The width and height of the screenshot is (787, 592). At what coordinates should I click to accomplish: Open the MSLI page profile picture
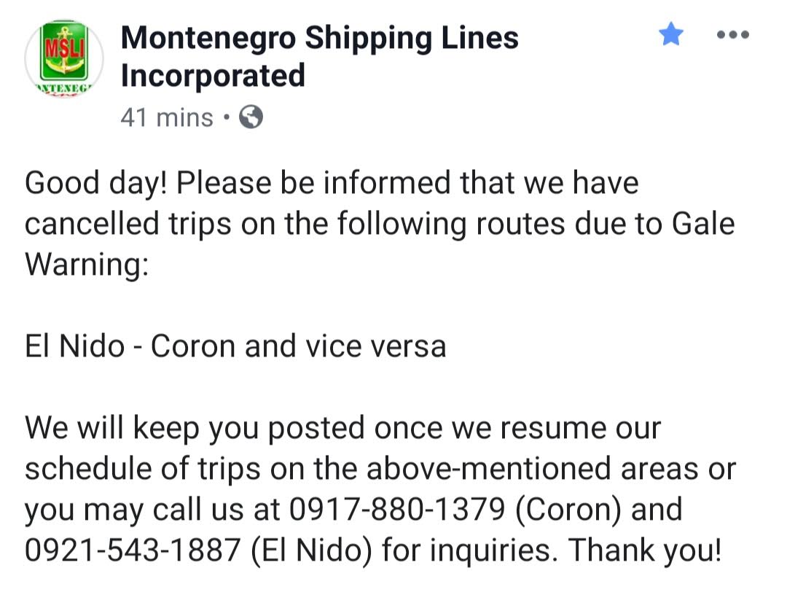click(64, 59)
